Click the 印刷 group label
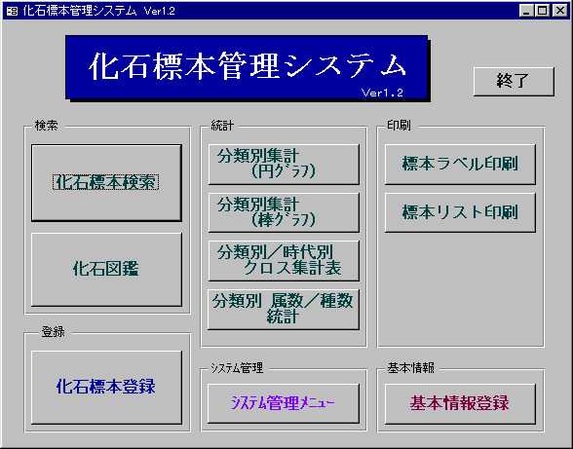 click(400, 126)
